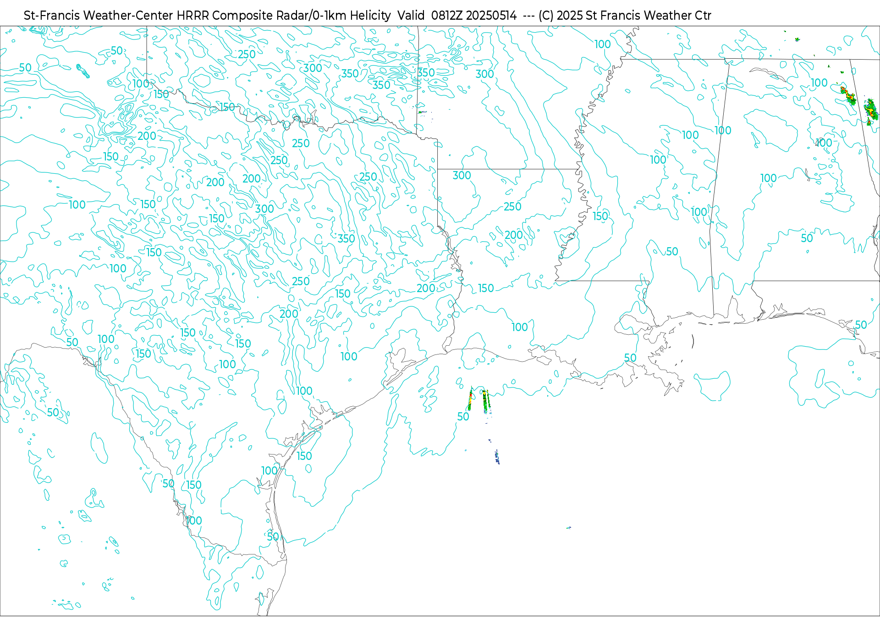Click "HRRR Composite Radar/0-1km Helicity" in the title
The height and width of the screenshot is (642, 880).
coord(284,16)
